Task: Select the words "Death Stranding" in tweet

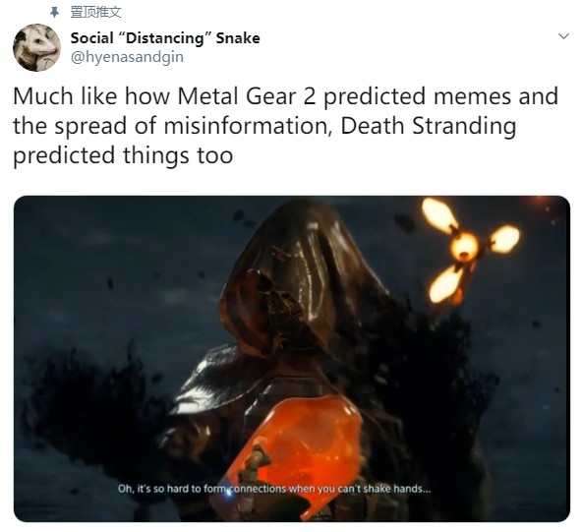Action: [428, 126]
